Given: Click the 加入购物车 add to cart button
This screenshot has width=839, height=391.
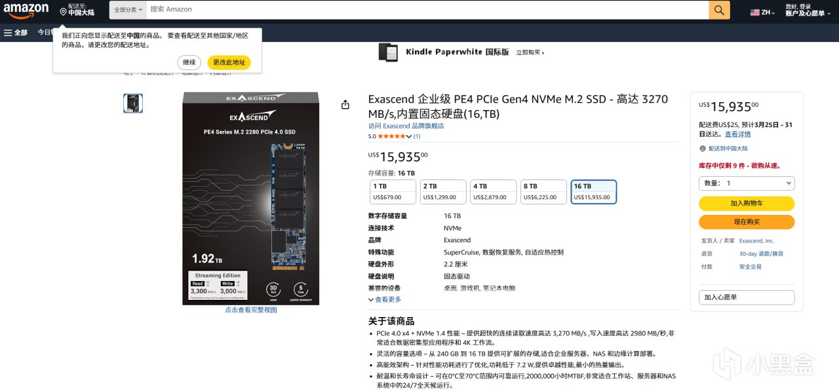Looking at the screenshot, I should [747, 204].
